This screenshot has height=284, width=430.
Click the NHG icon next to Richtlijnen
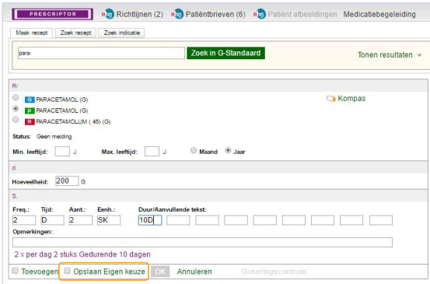108,14
